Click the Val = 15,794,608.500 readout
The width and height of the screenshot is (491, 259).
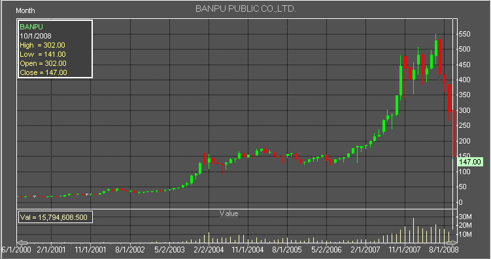click(x=54, y=217)
